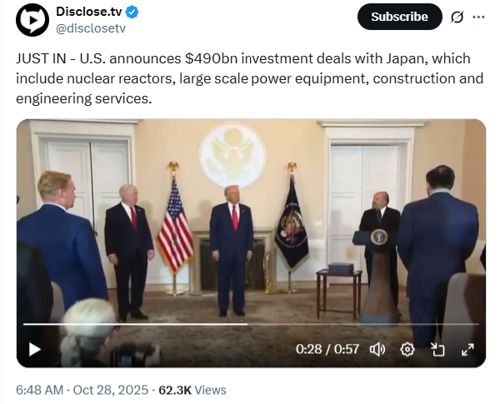500x404 pixels.
Task: Open the 6:48 AM Oct 28, 2025 timestamp
Action: [x=82, y=390]
